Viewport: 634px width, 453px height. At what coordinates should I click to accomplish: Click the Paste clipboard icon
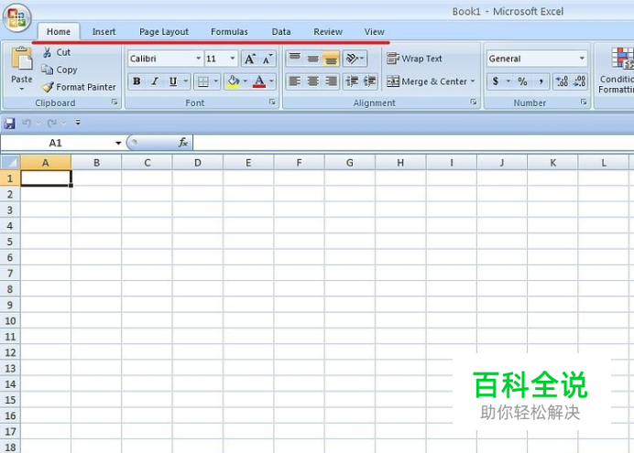(x=21, y=59)
